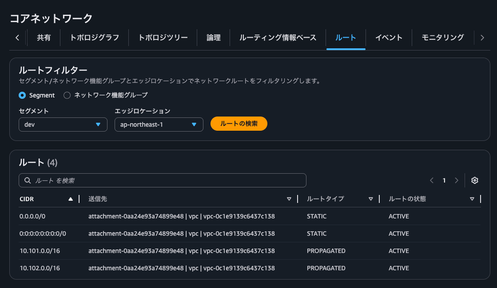This screenshot has width=497, height=288.
Task: Select the ネットワーク機能グループ radio button
Action: (x=67, y=95)
